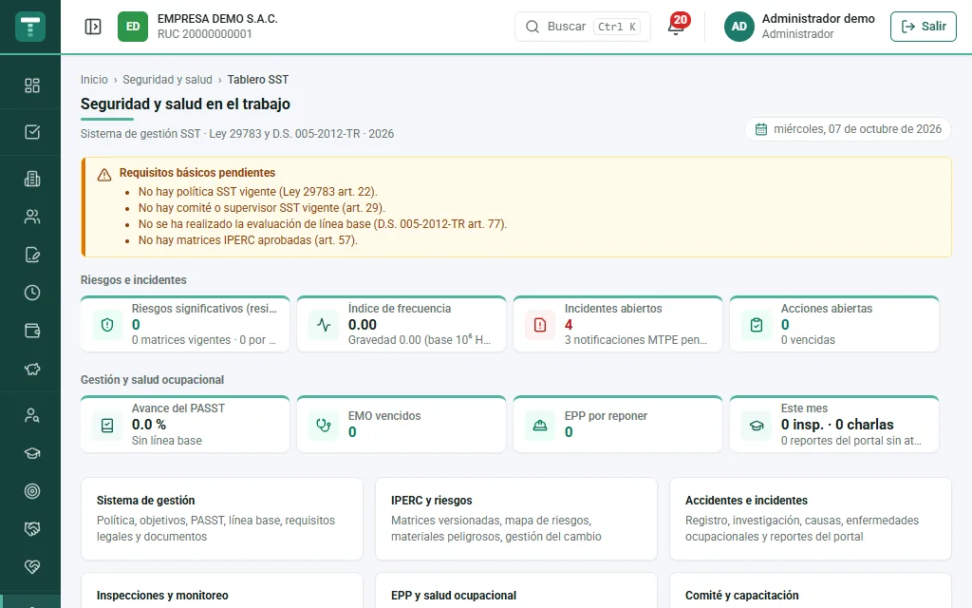Open the clock attendance icon in sidebar
Viewport: 972px width, 608px height.
click(32, 293)
